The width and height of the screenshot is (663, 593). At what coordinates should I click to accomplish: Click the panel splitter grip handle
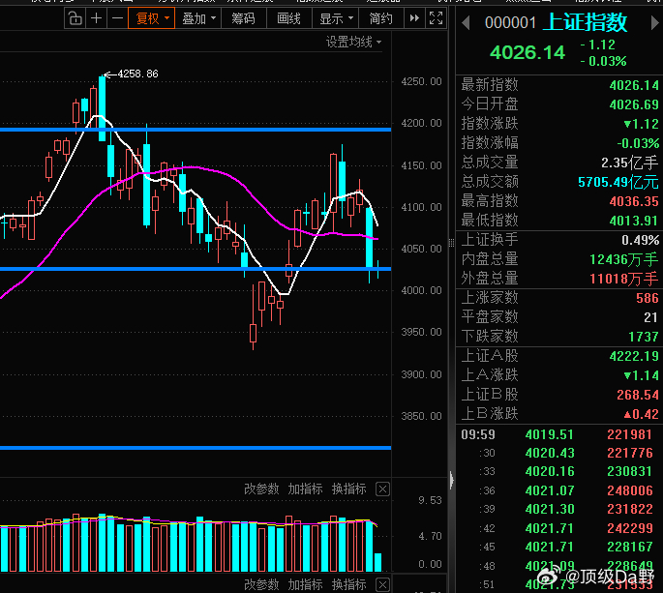452,243
